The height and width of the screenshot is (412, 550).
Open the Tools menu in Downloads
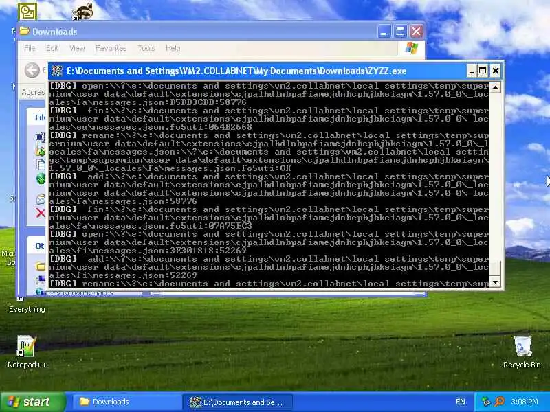coord(146,48)
